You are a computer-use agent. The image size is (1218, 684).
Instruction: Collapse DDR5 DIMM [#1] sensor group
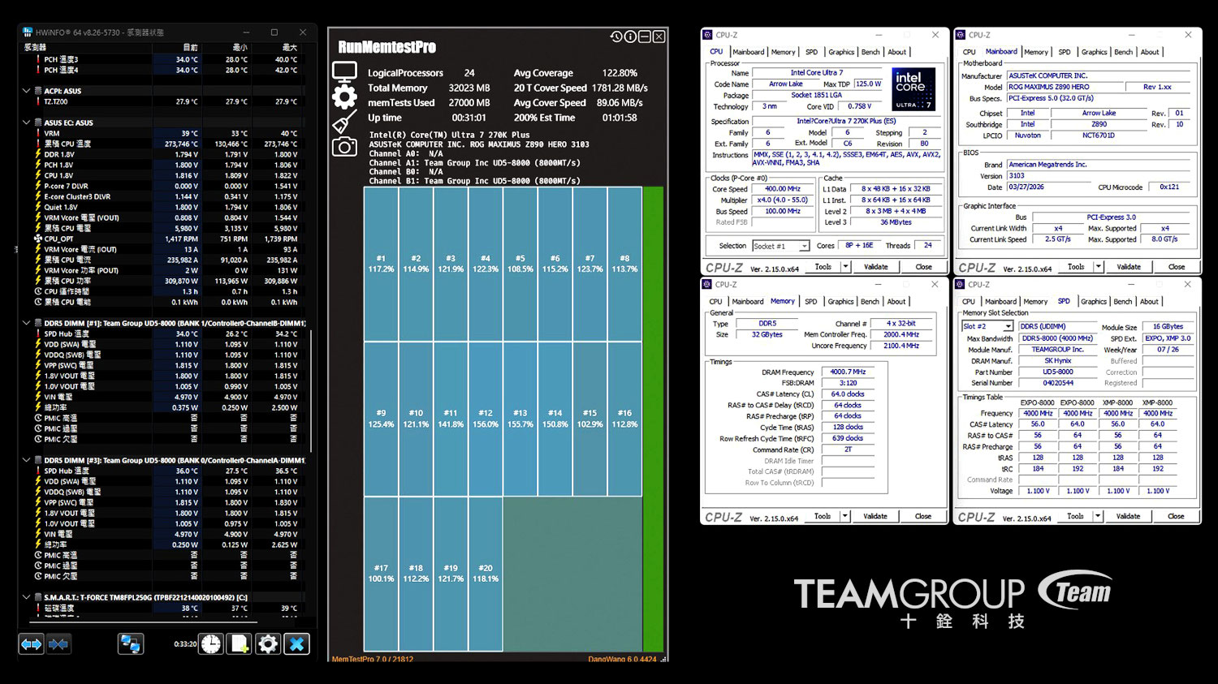(27, 323)
